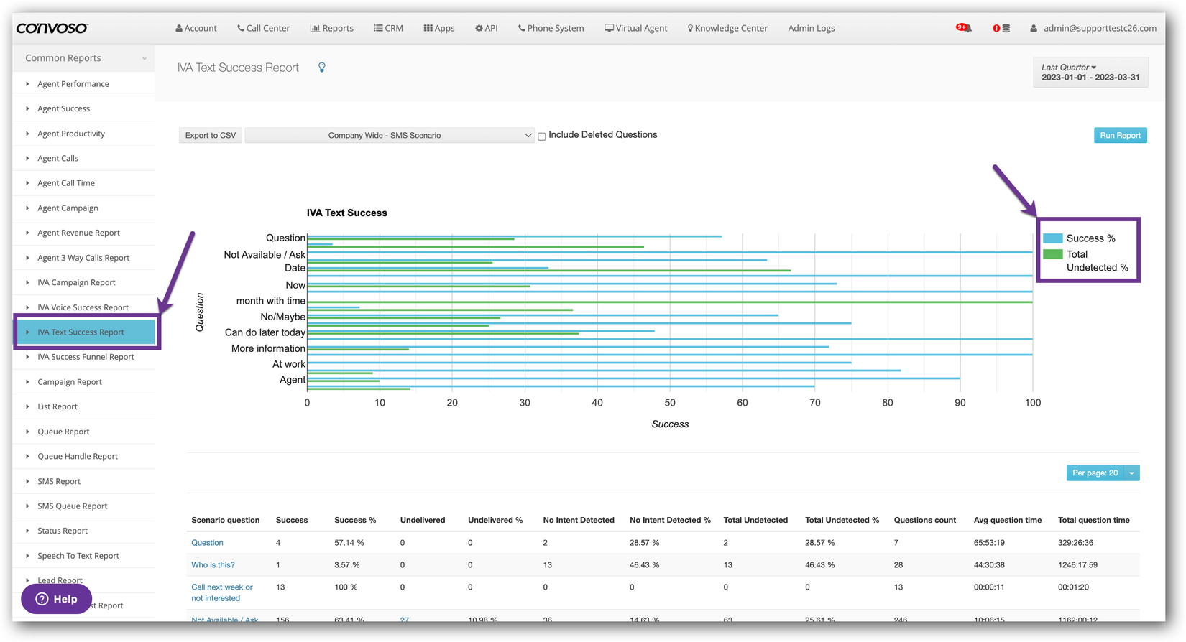Click the arrow icon beside Agent Performance
The width and height of the screenshot is (1186, 642).
pos(27,84)
